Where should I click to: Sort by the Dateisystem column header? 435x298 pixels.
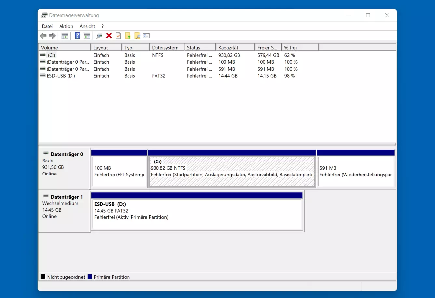[x=167, y=47]
